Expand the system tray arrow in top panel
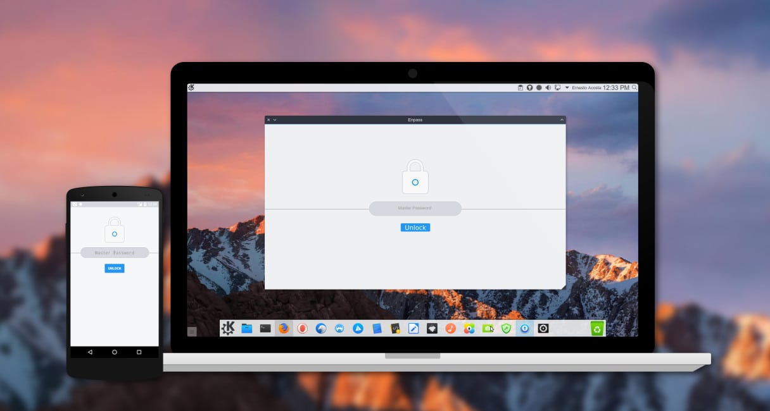Viewport: 770px width, 411px height. coord(567,87)
